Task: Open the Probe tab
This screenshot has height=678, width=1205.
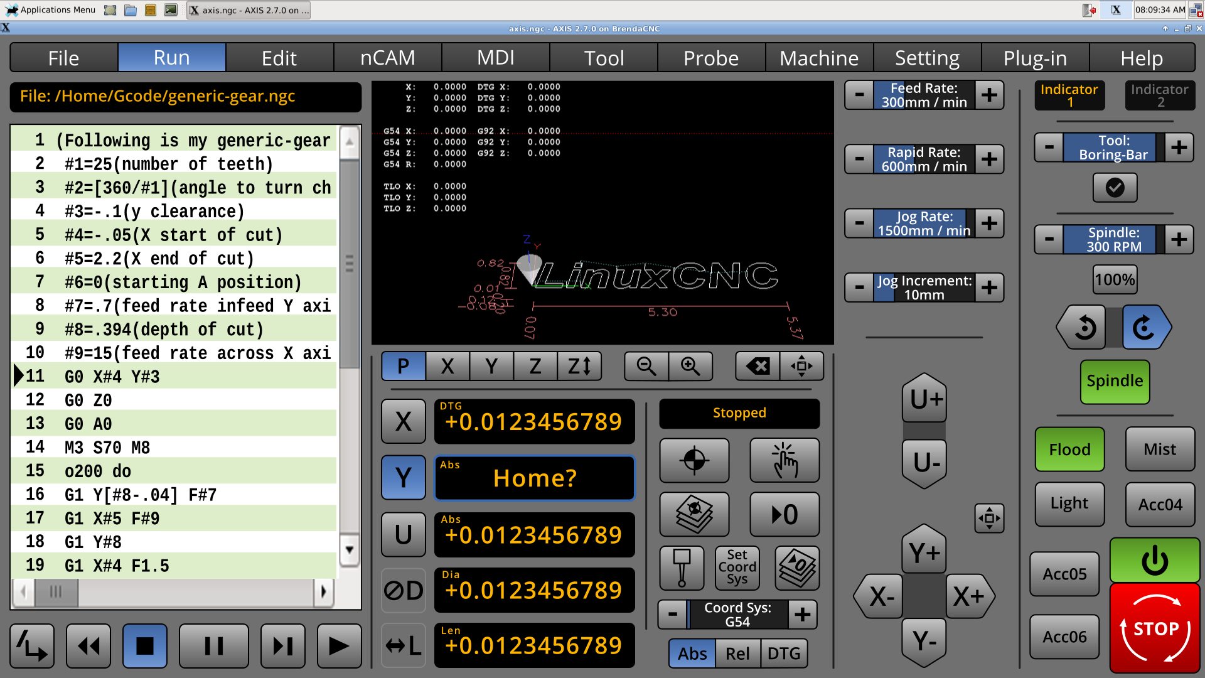Action: point(711,58)
